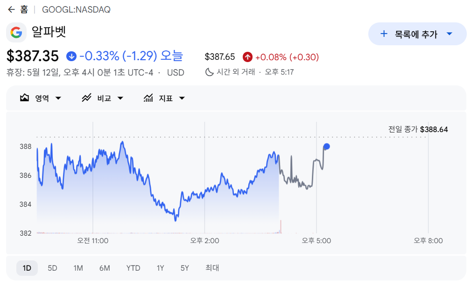This screenshot has height=287, width=471.
Task: Click the plus icon in 목록에 추가
Action: pyautogui.click(x=384, y=34)
